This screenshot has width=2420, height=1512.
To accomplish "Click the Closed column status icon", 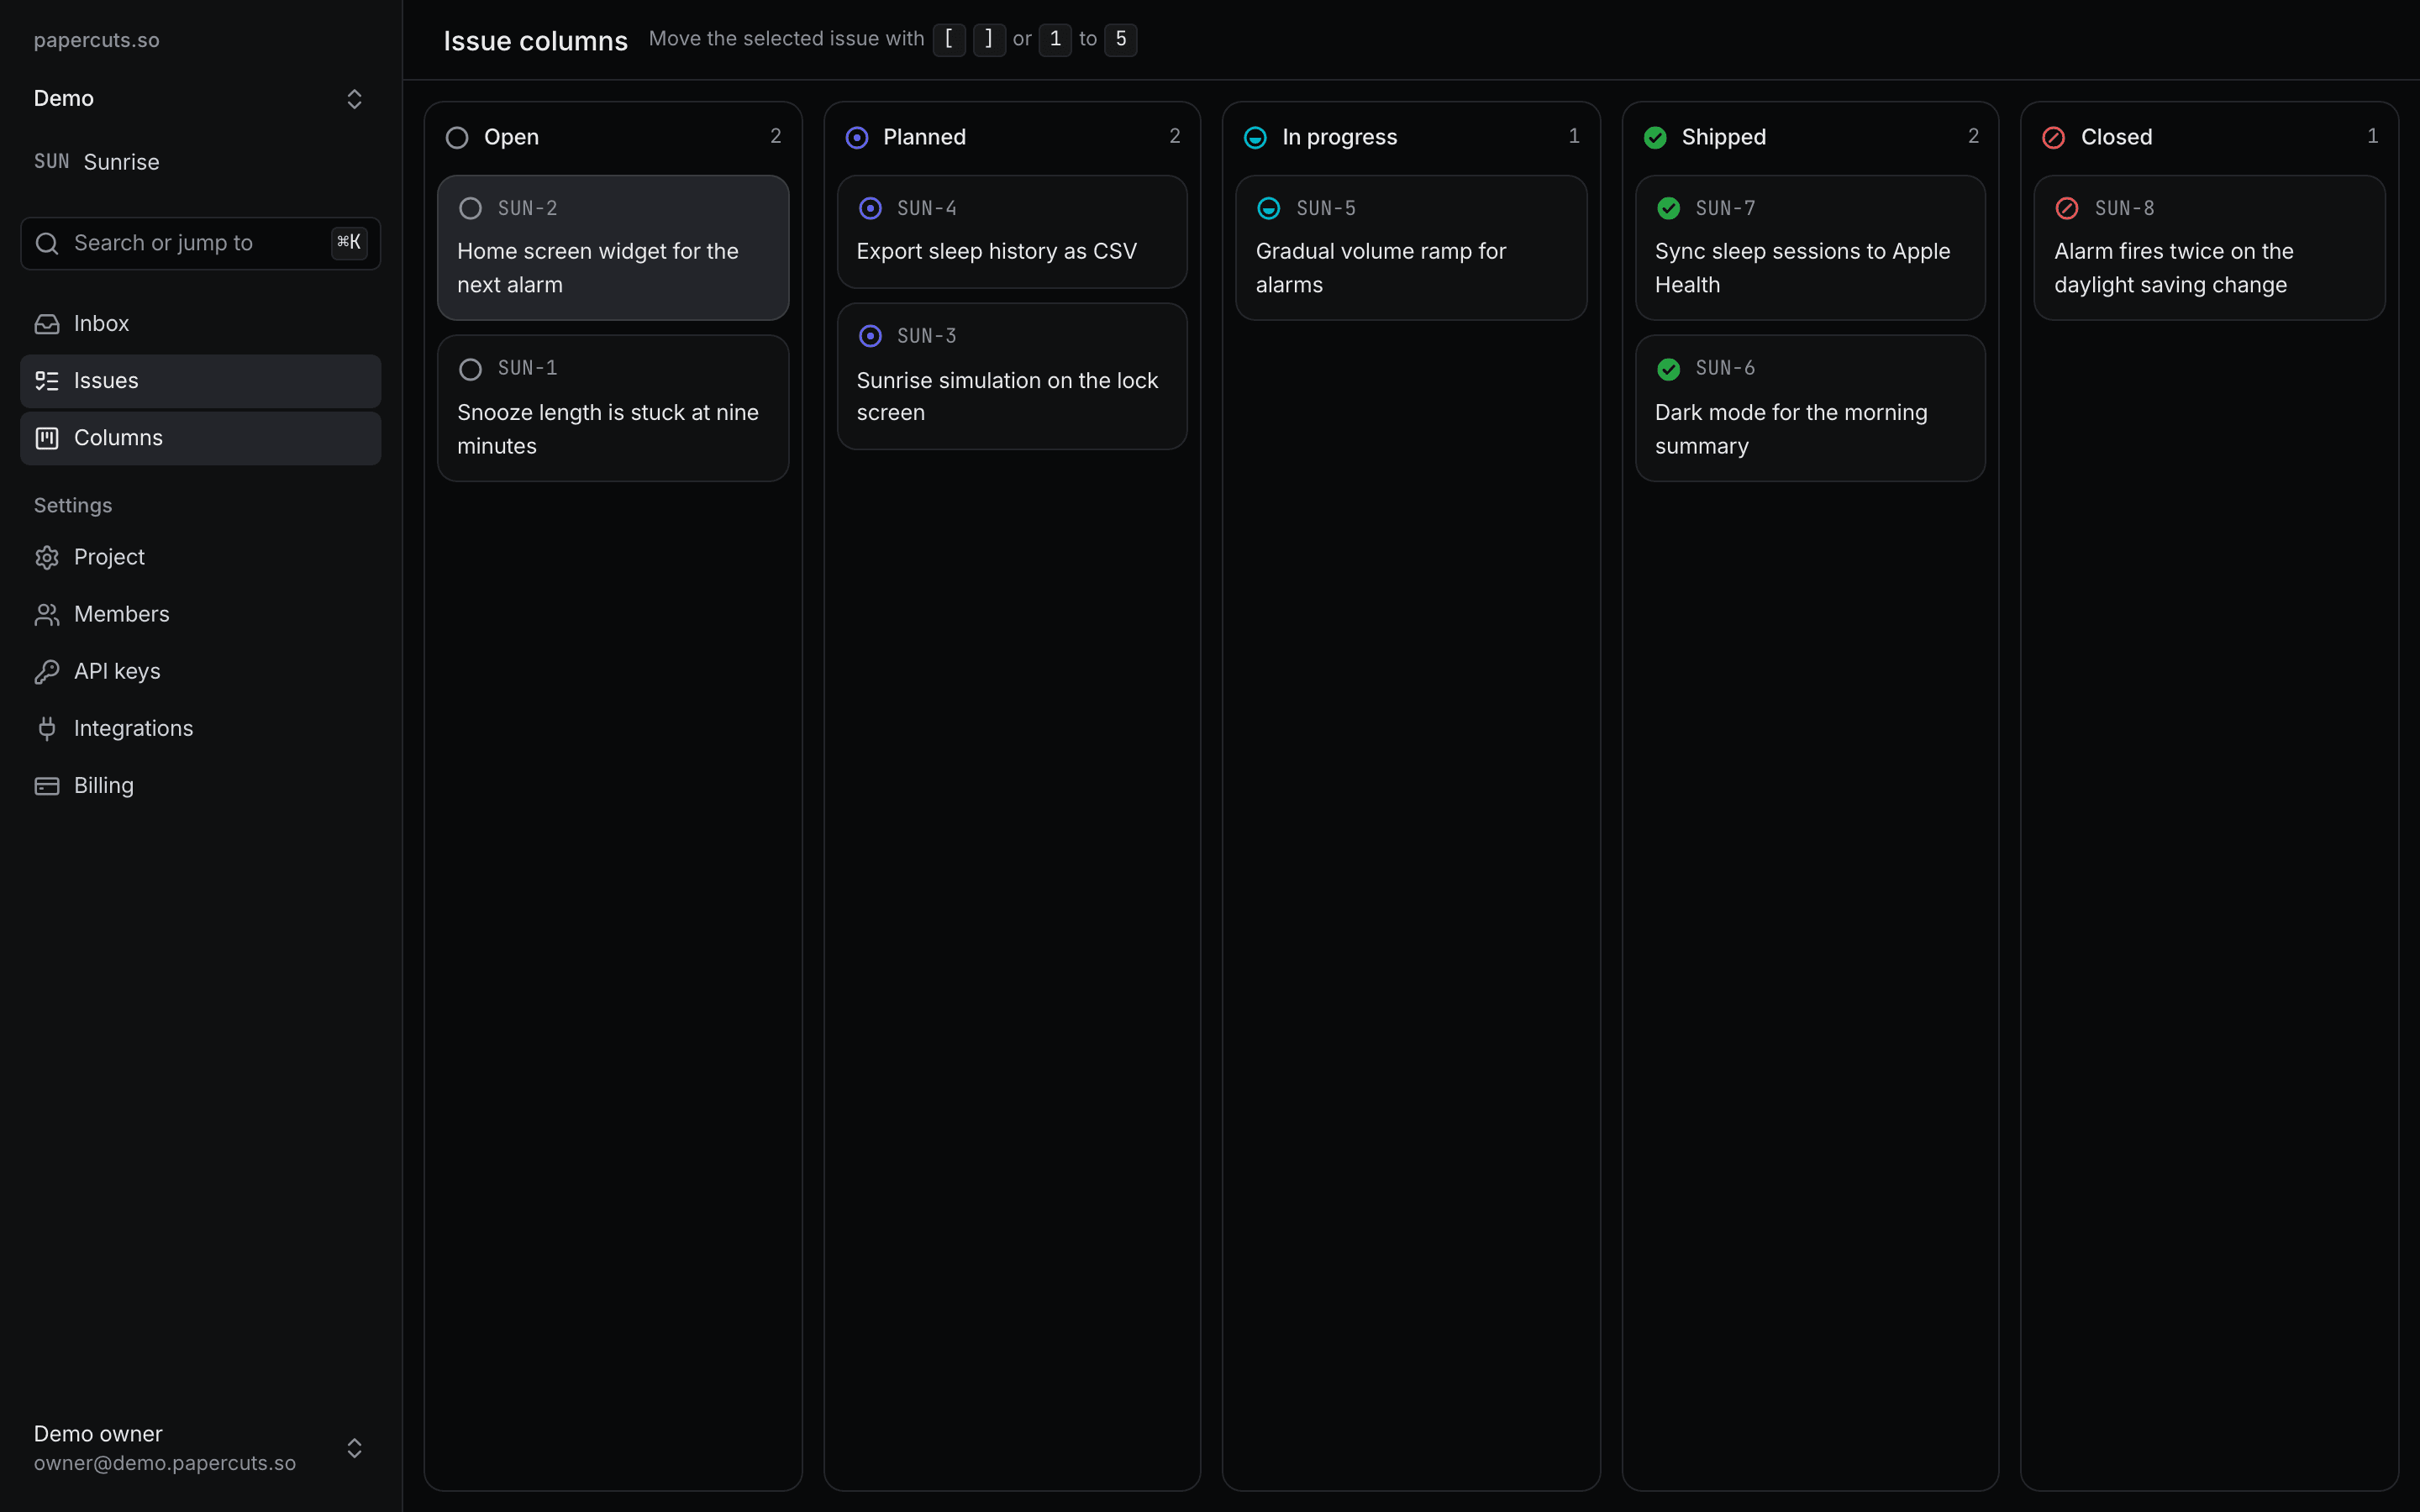I will point(2053,137).
